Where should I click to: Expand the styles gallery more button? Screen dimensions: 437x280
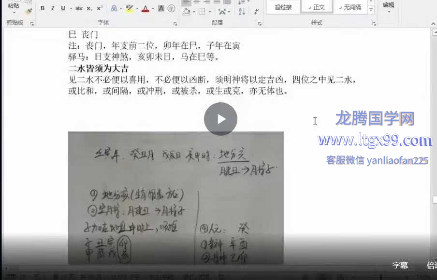coord(371,10)
